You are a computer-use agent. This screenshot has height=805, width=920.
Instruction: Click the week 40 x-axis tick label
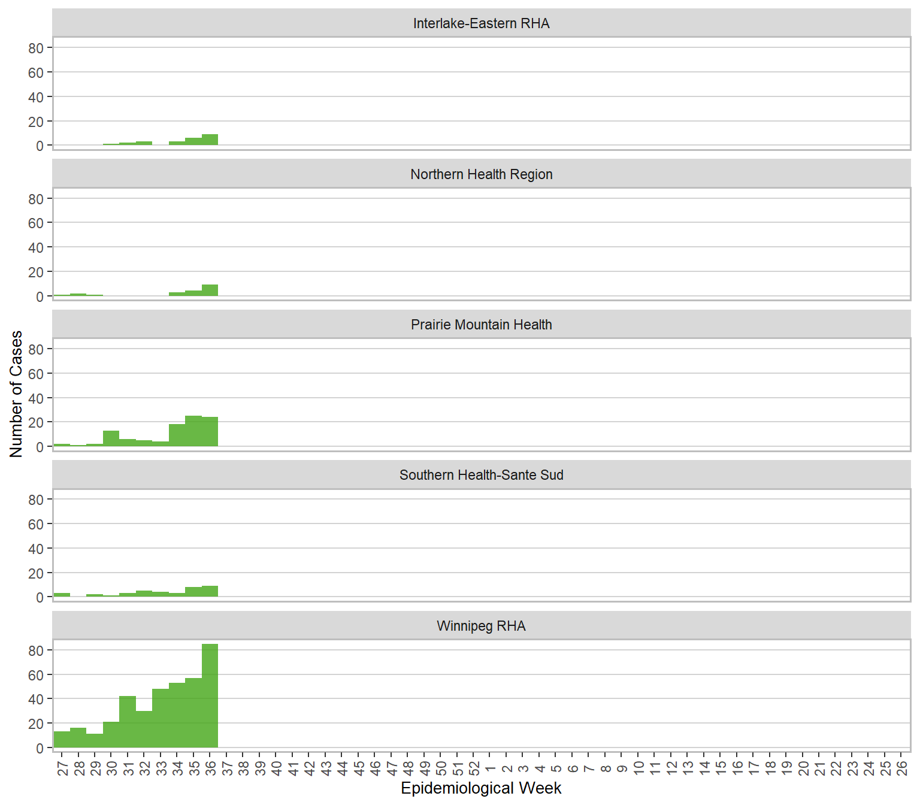coord(276,768)
